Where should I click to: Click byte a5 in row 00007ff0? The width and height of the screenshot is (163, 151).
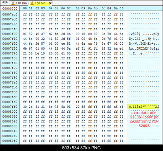click(x=116, y=107)
